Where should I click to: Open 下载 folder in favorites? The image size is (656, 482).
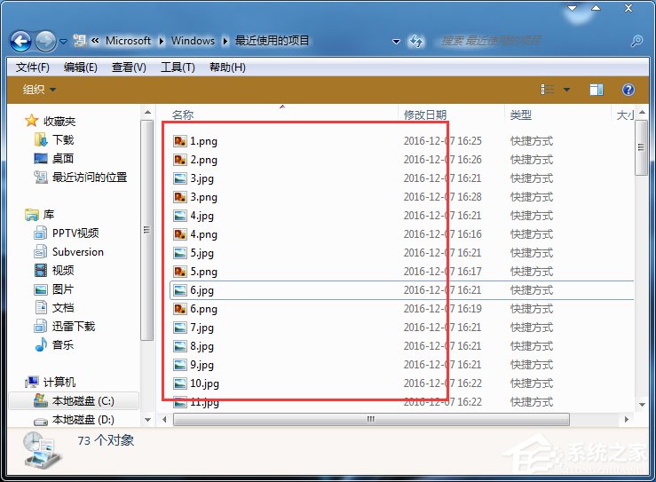coord(54,139)
